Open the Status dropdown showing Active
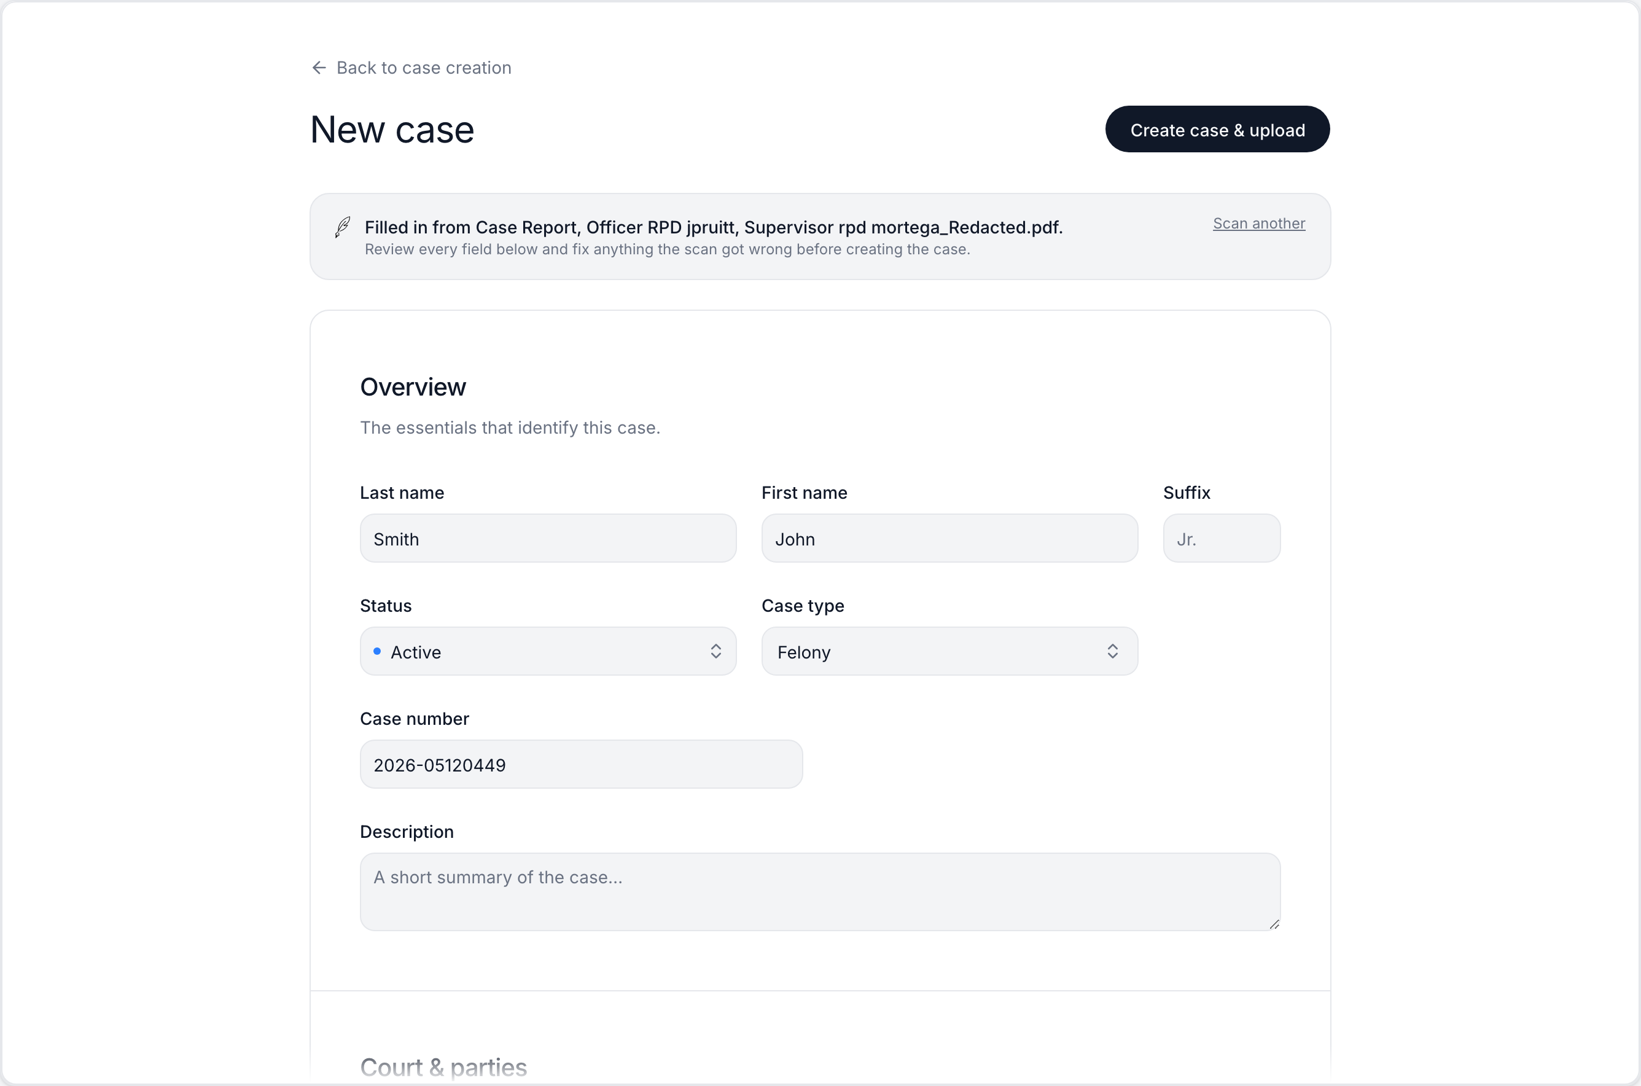The width and height of the screenshot is (1641, 1086). click(548, 652)
